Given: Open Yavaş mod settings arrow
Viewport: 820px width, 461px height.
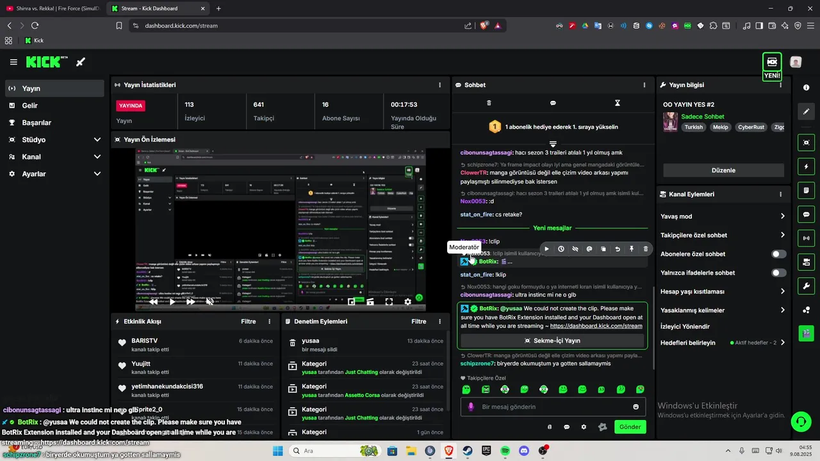Looking at the screenshot, I should tap(782, 216).
